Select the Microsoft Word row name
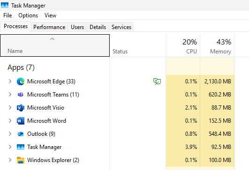This screenshot has height=170, width=249. (x=46, y=121)
